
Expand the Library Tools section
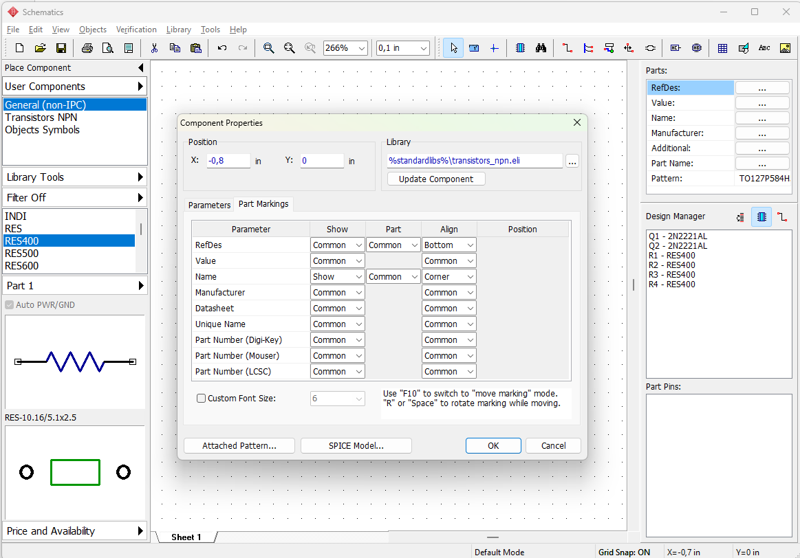[x=74, y=177]
